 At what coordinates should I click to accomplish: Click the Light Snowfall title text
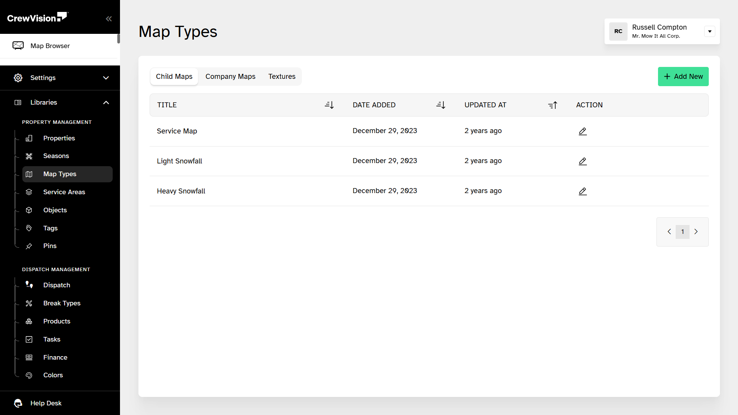(179, 161)
